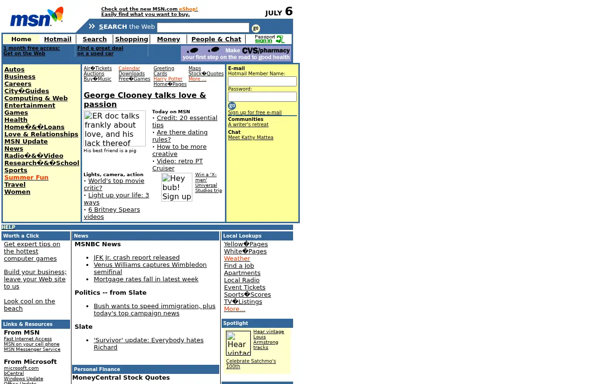Click Sign up for free e-mail
Image resolution: width=614 pixels, height=384 pixels.
pos(255,113)
